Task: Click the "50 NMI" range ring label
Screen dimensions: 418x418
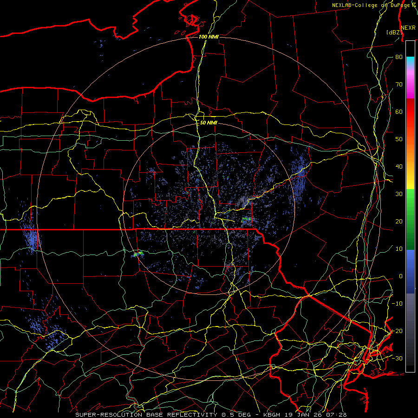Action: (x=209, y=123)
